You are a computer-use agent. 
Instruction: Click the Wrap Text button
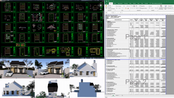(142, 6)
